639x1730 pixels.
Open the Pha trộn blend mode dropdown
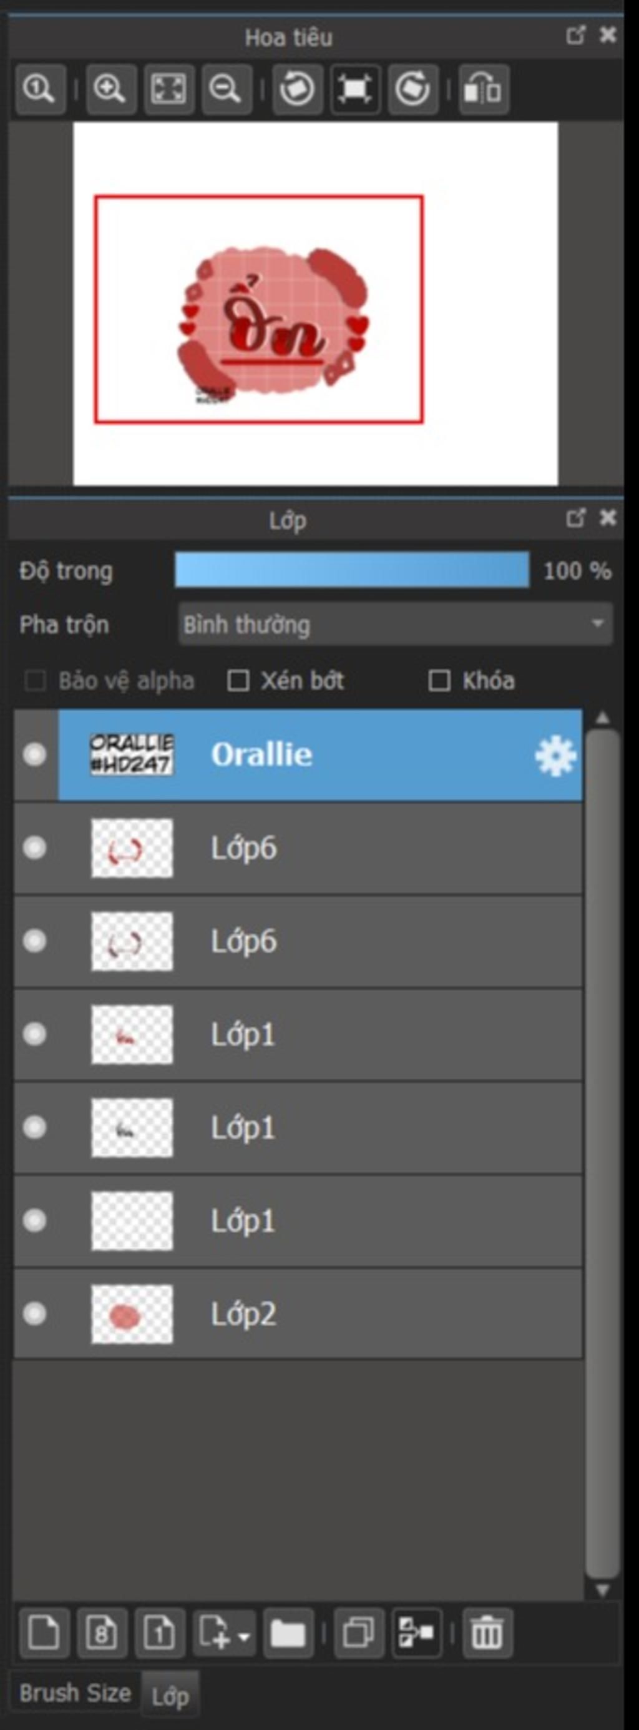pyautogui.click(x=396, y=624)
